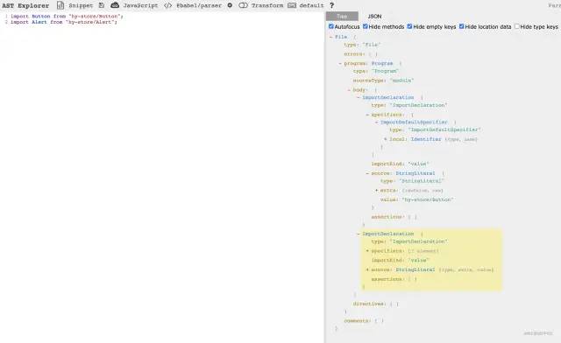Image resolution: width=561 pixels, height=343 pixels.
Task: Open the JavaScript language menu
Action: pyautogui.click(x=140, y=5)
